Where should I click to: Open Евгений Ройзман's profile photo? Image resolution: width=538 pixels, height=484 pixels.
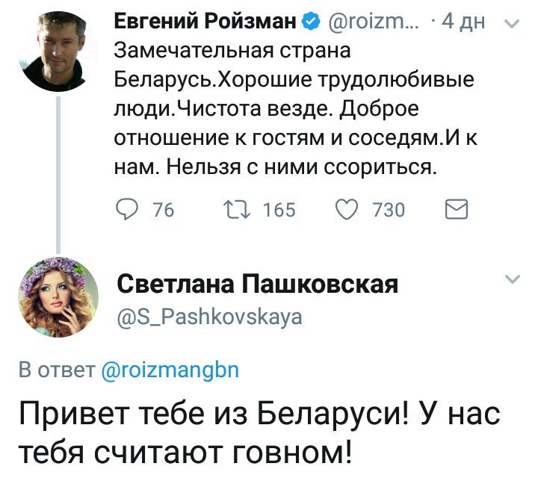58,50
